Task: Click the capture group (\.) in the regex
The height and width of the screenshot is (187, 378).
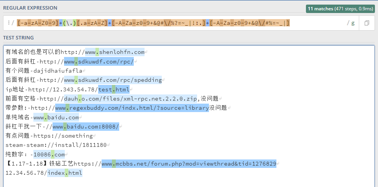Action: (x=69, y=23)
